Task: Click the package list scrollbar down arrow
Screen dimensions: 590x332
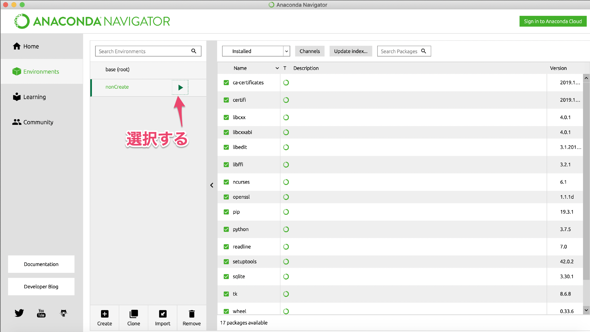Action: (586, 310)
